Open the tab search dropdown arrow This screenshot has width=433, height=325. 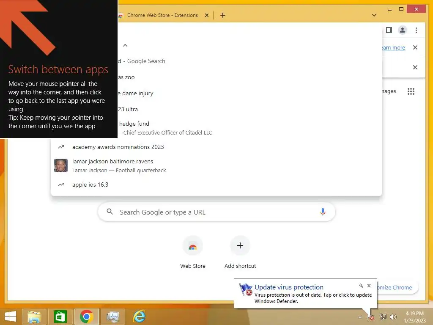tap(374, 15)
